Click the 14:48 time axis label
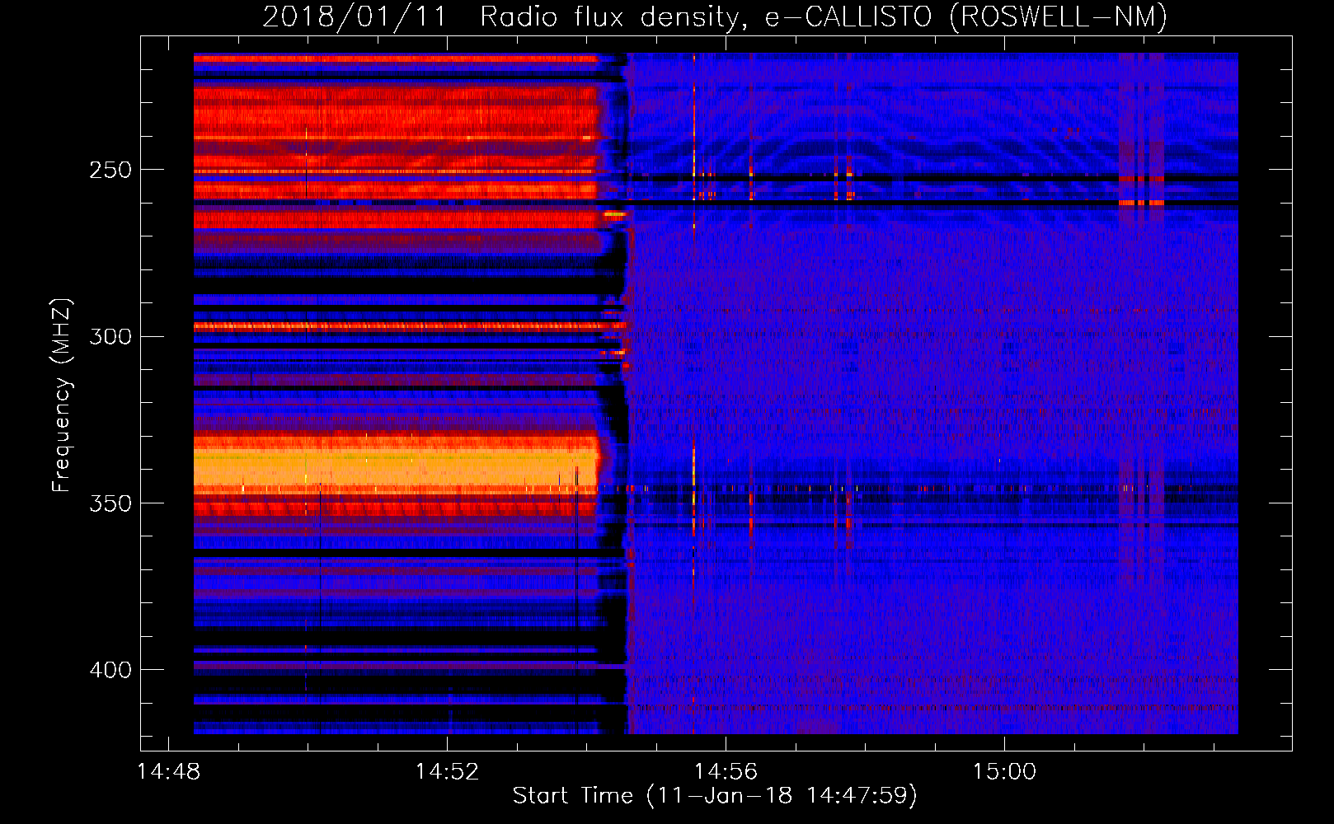Screen dimensions: 1334x824 coord(168,772)
